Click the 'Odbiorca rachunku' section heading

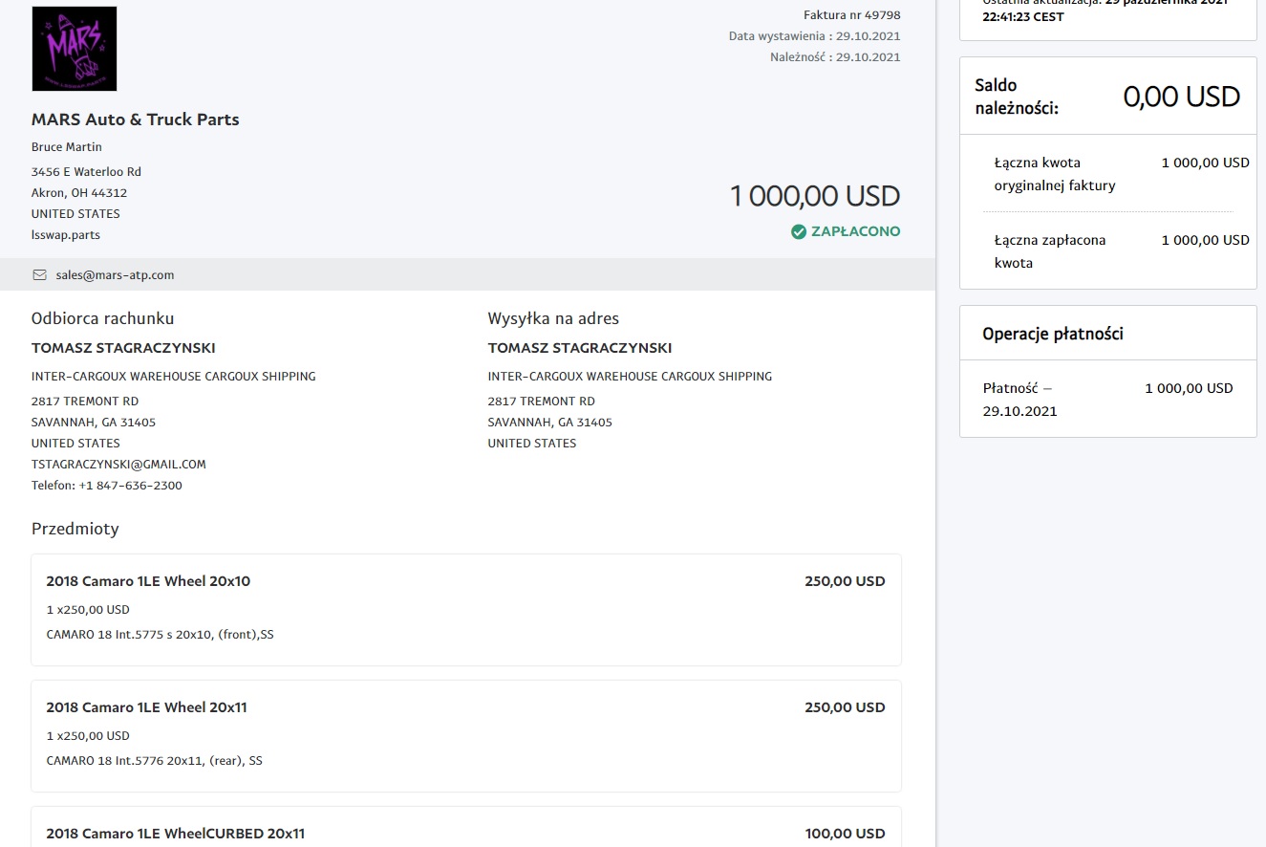[x=103, y=318]
